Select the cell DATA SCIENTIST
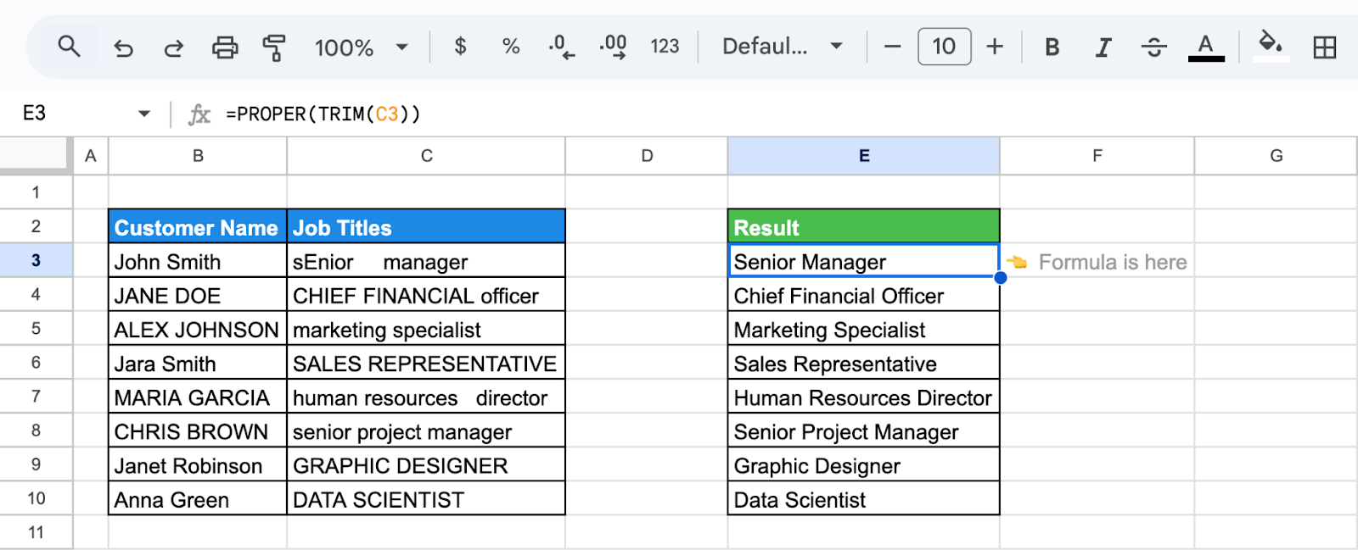The width and height of the screenshot is (1358, 550). click(426, 499)
